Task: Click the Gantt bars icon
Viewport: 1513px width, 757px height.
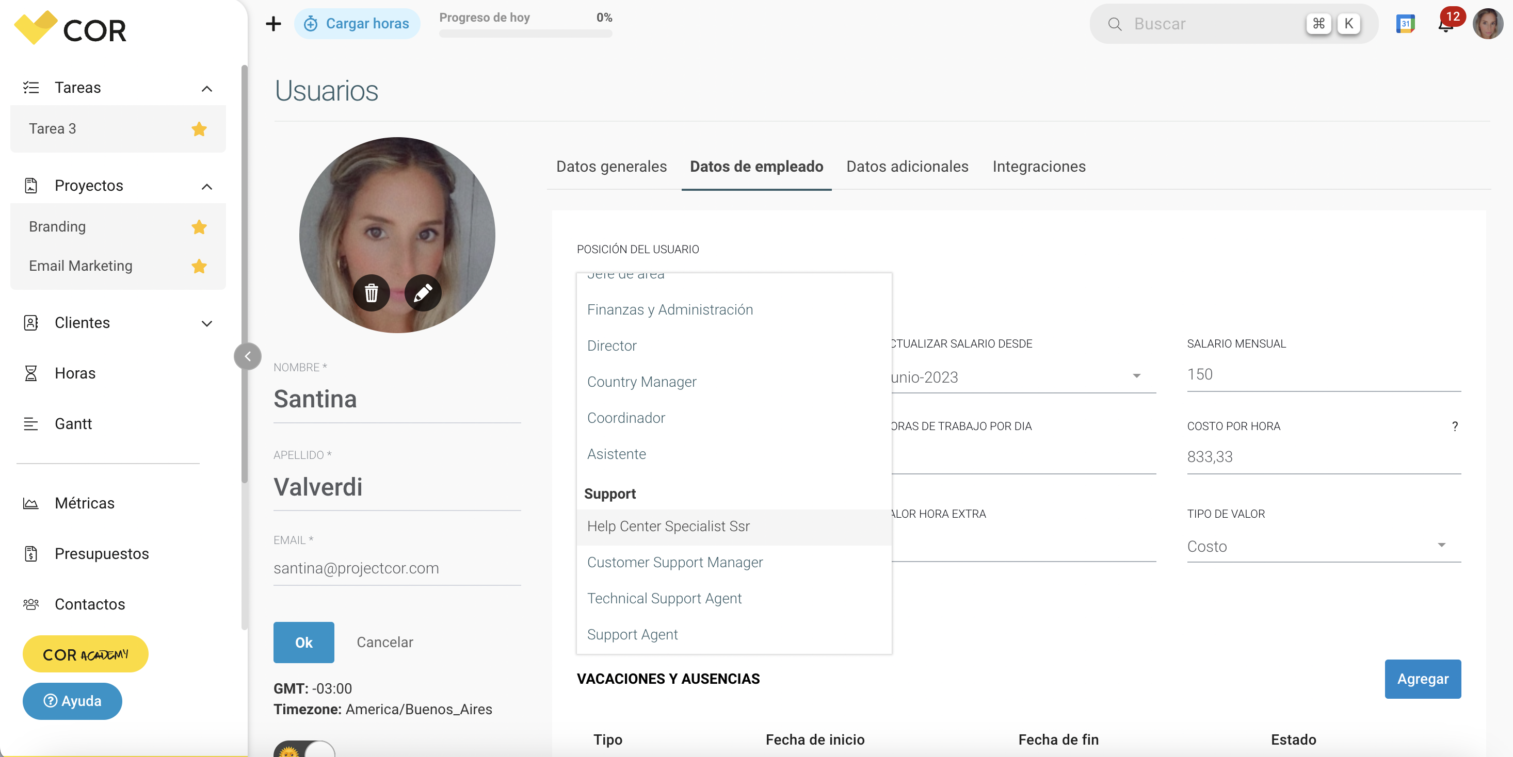Action: [31, 424]
